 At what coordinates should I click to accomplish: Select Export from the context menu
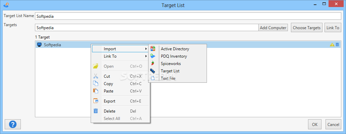pyautogui.click(x=121, y=101)
